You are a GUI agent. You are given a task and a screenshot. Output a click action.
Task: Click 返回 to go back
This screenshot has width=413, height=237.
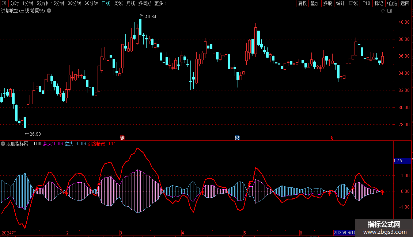(405, 3)
